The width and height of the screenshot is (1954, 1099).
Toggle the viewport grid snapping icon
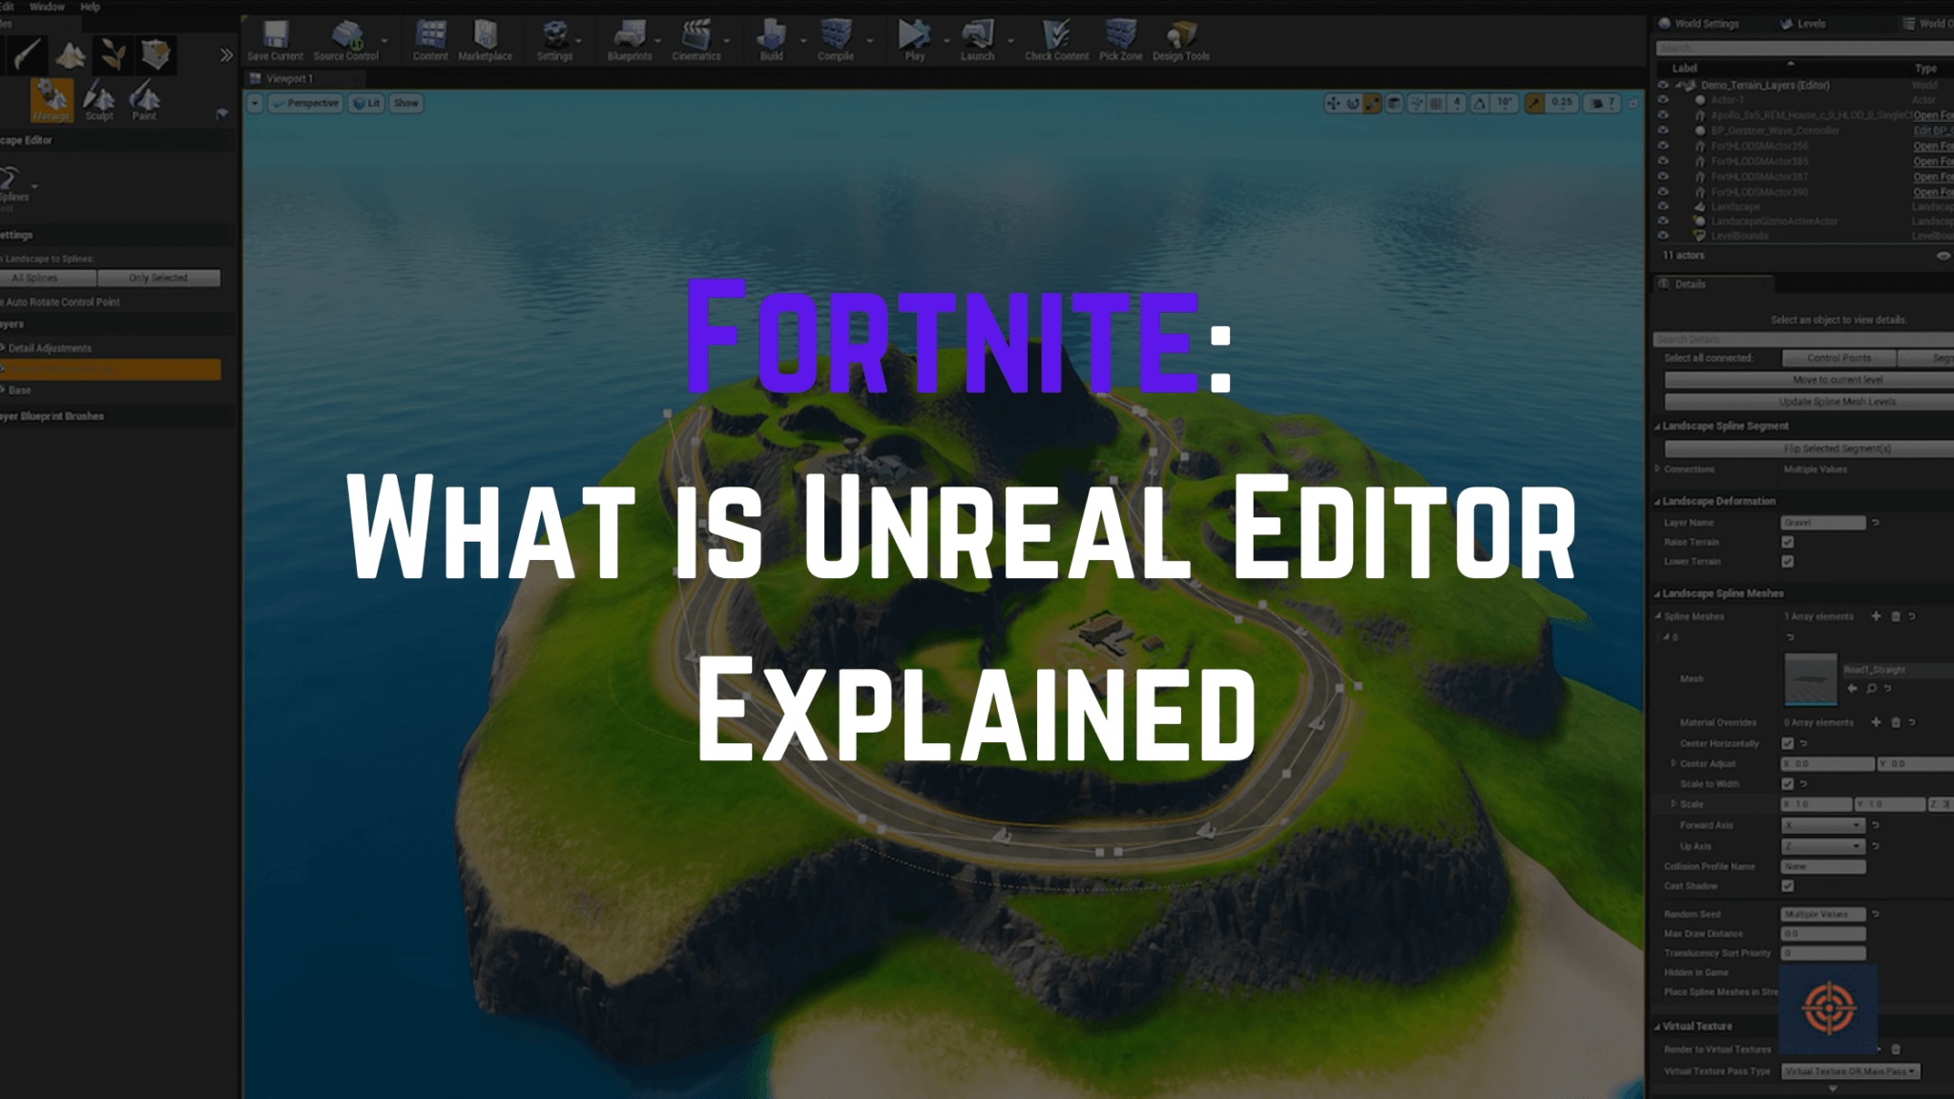point(1437,103)
